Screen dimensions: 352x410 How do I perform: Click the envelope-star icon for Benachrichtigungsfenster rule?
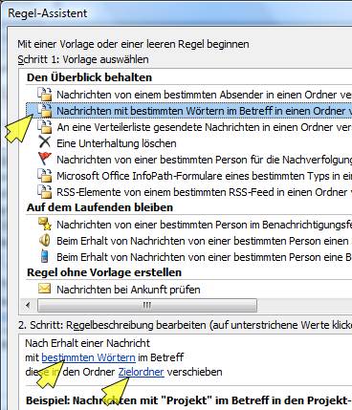pos(45,224)
